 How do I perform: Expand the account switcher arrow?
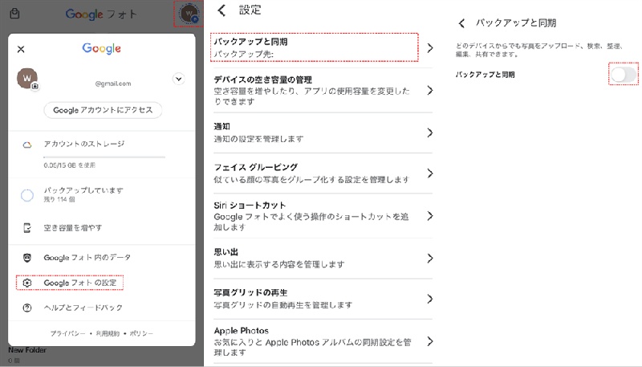coord(178,79)
